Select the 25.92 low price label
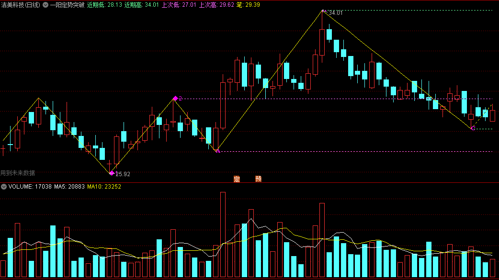Image resolution: width=499 pixels, height=280 pixels. (x=123, y=174)
